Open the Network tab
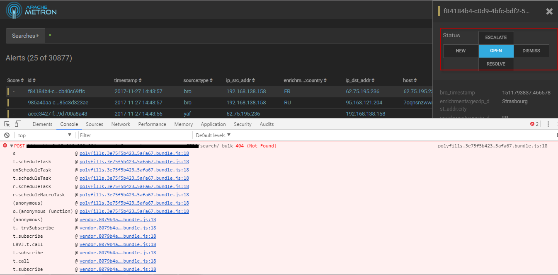The width and height of the screenshot is (558, 275). pyautogui.click(x=121, y=124)
